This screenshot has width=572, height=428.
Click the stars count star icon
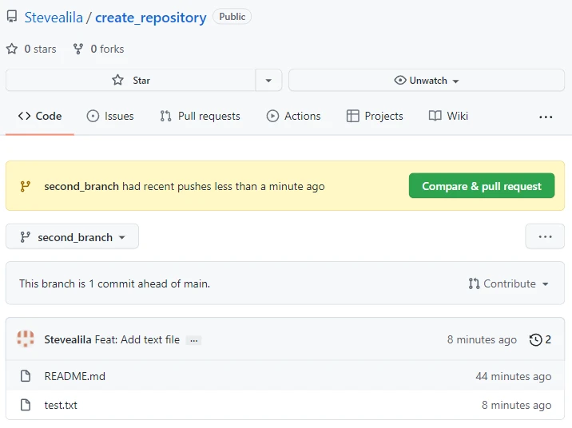[x=12, y=49]
